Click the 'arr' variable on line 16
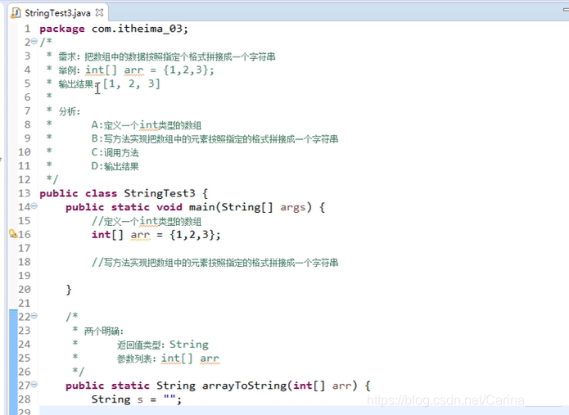The width and height of the screenshot is (569, 415). click(x=140, y=235)
